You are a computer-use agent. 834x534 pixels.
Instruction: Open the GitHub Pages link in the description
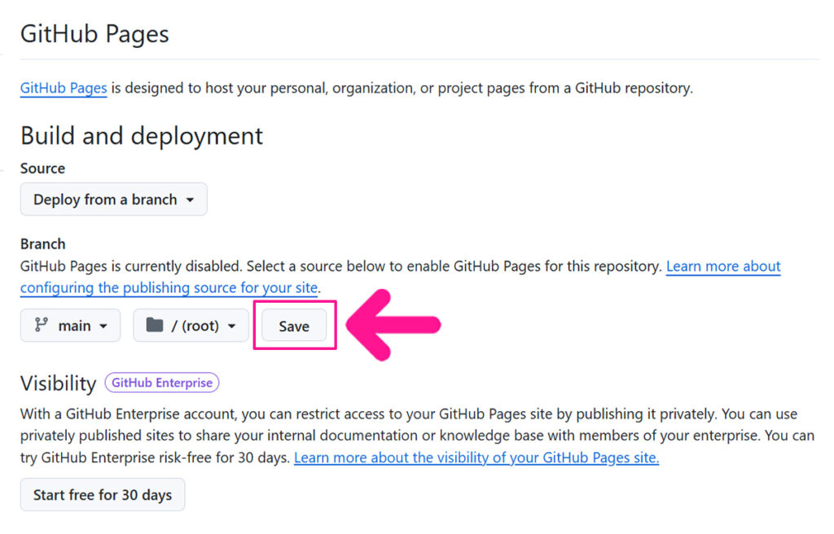coord(64,88)
